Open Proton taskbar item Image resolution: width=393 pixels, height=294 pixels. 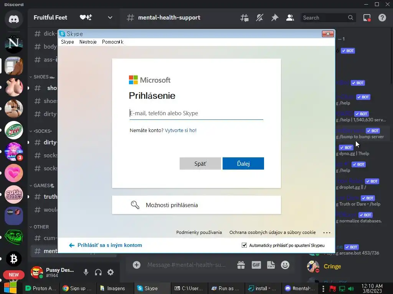pos(41,288)
